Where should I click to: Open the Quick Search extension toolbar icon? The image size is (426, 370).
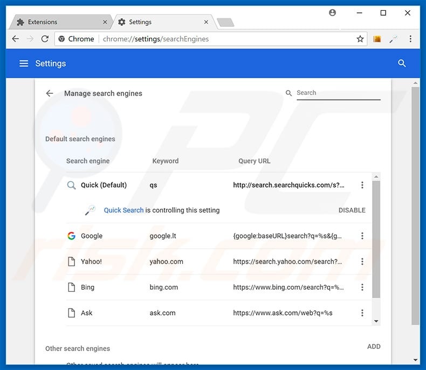(x=393, y=39)
